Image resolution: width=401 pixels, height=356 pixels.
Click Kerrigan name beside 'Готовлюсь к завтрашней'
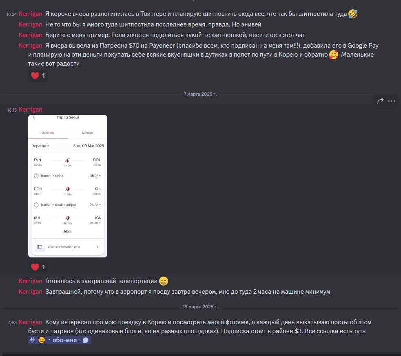coord(30,281)
